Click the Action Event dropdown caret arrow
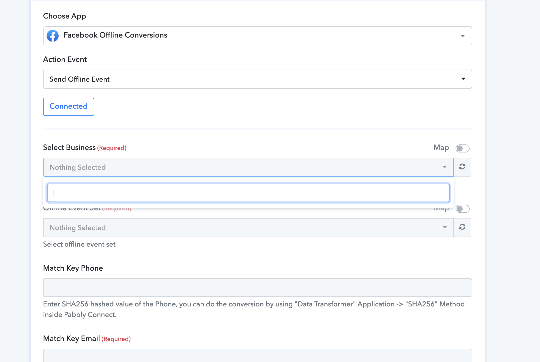This screenshot has width=540, height=362. coord(463,79)
